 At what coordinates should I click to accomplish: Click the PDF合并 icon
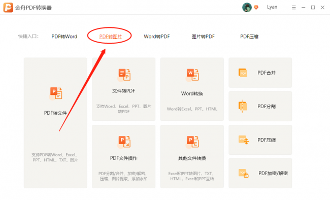point(243,73)
